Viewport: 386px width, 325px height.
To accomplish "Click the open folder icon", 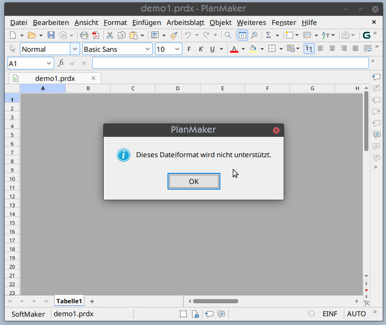I will [x=31, y=35].
